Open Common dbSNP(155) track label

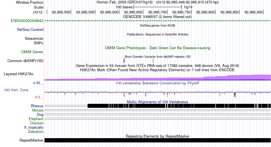(25, 61)
